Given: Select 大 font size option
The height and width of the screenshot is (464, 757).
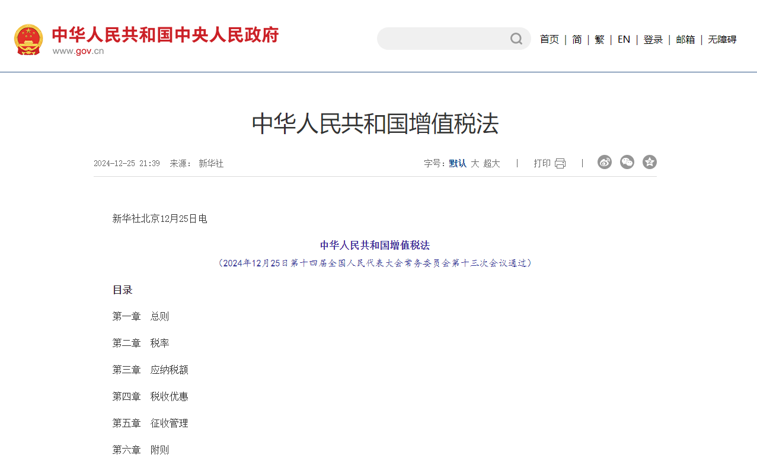Looking at the screenshot, I should pos(474,163).
